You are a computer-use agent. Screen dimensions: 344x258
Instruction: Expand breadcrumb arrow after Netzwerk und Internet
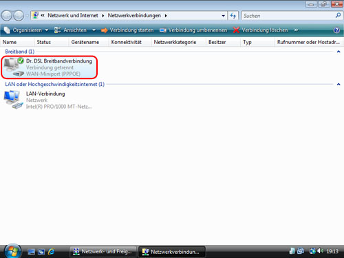[103, 16]
